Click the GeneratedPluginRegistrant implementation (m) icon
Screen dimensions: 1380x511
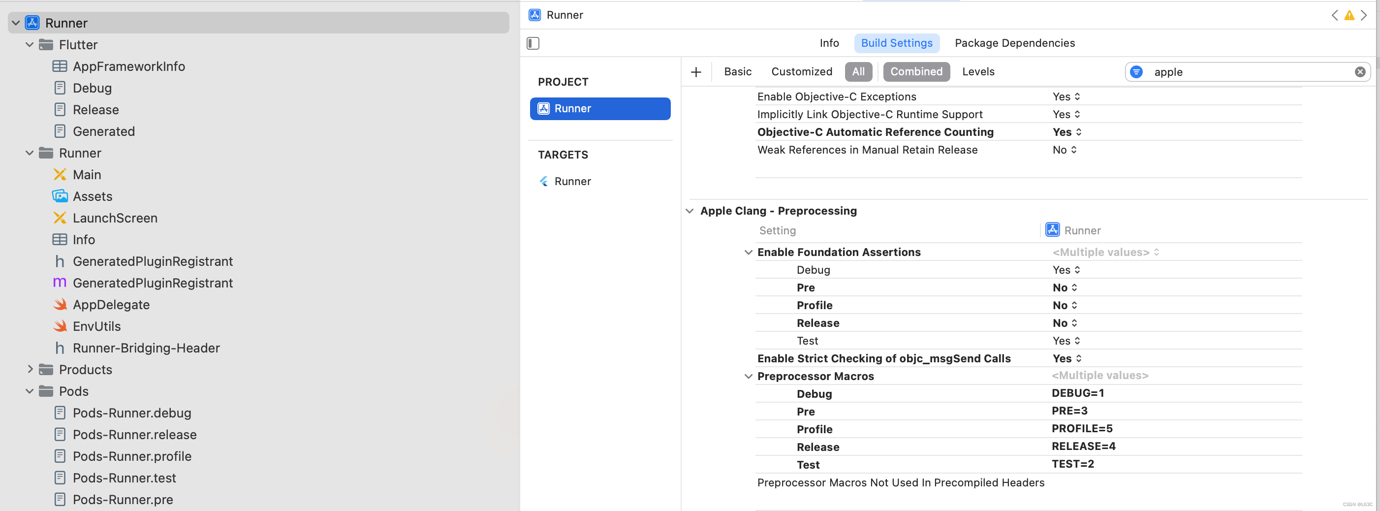pyautogui.click(x=60, y=283)
